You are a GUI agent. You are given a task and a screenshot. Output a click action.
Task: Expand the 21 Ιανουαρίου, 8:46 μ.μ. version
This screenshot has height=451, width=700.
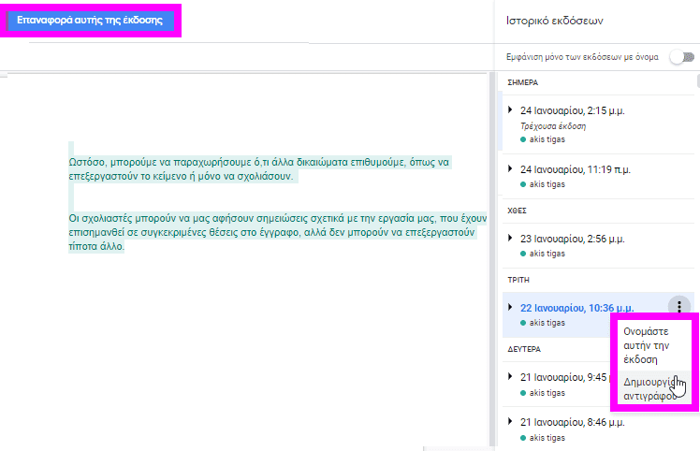coord(510,421)
